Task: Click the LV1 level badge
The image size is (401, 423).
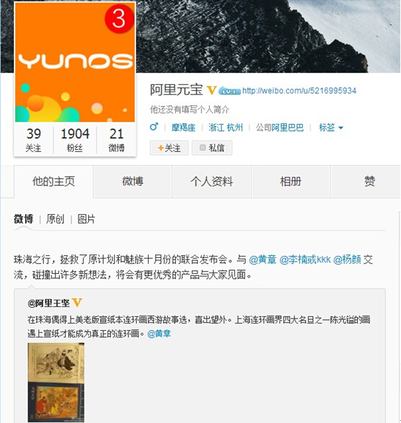Action: pos(229,92)
